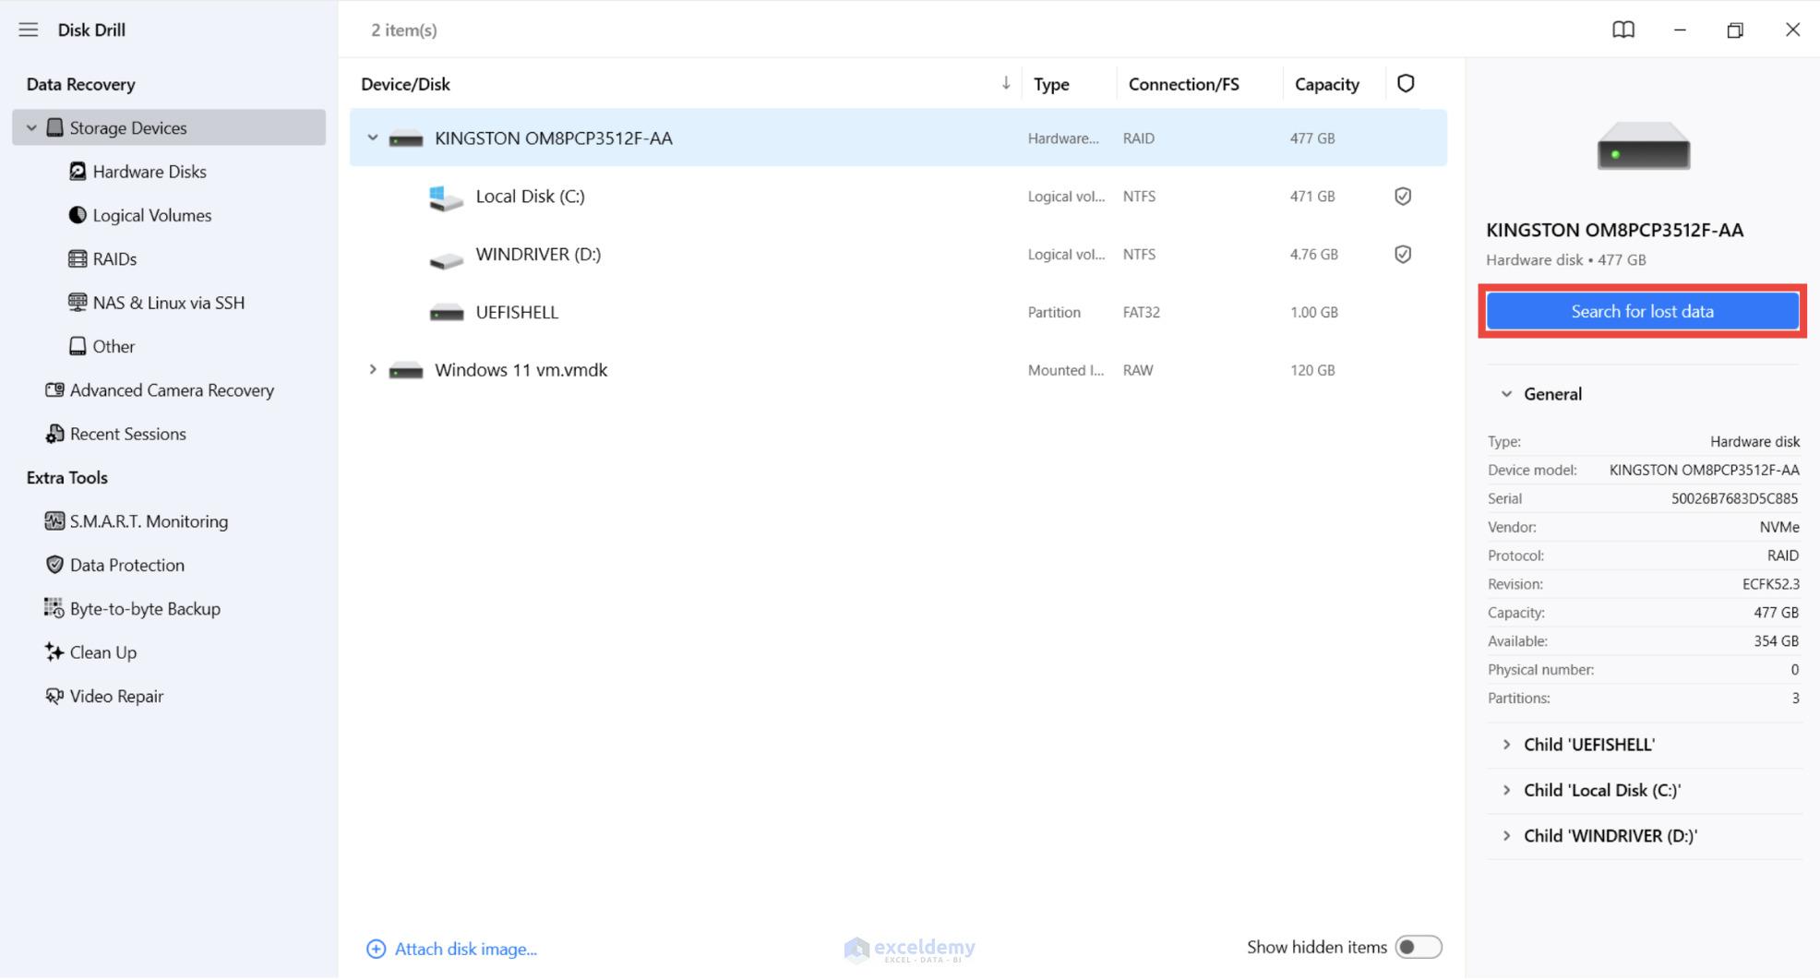
Task: Open Video Repair tool
Action: coord(116,696)
